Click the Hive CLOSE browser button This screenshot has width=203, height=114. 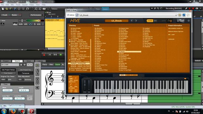(x=150, y=21)
